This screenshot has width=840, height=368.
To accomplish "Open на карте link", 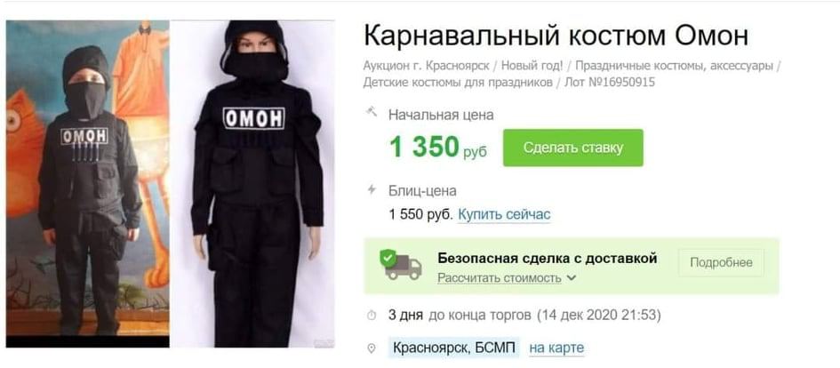I will coord(556,348).
